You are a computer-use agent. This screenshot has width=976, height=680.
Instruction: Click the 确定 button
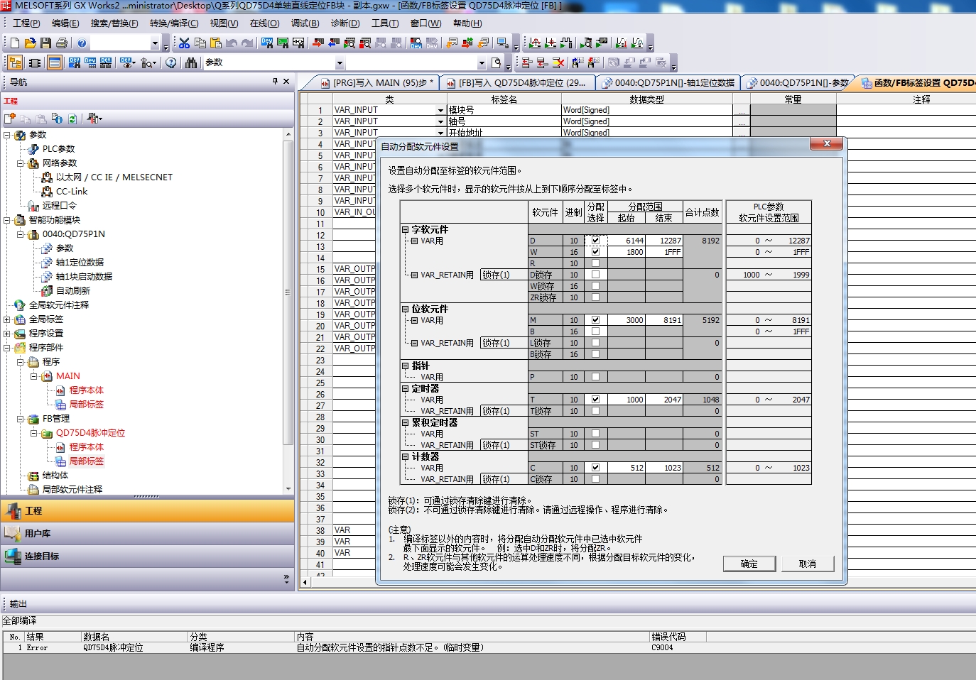pyautogui.click(x=749, y=564)
